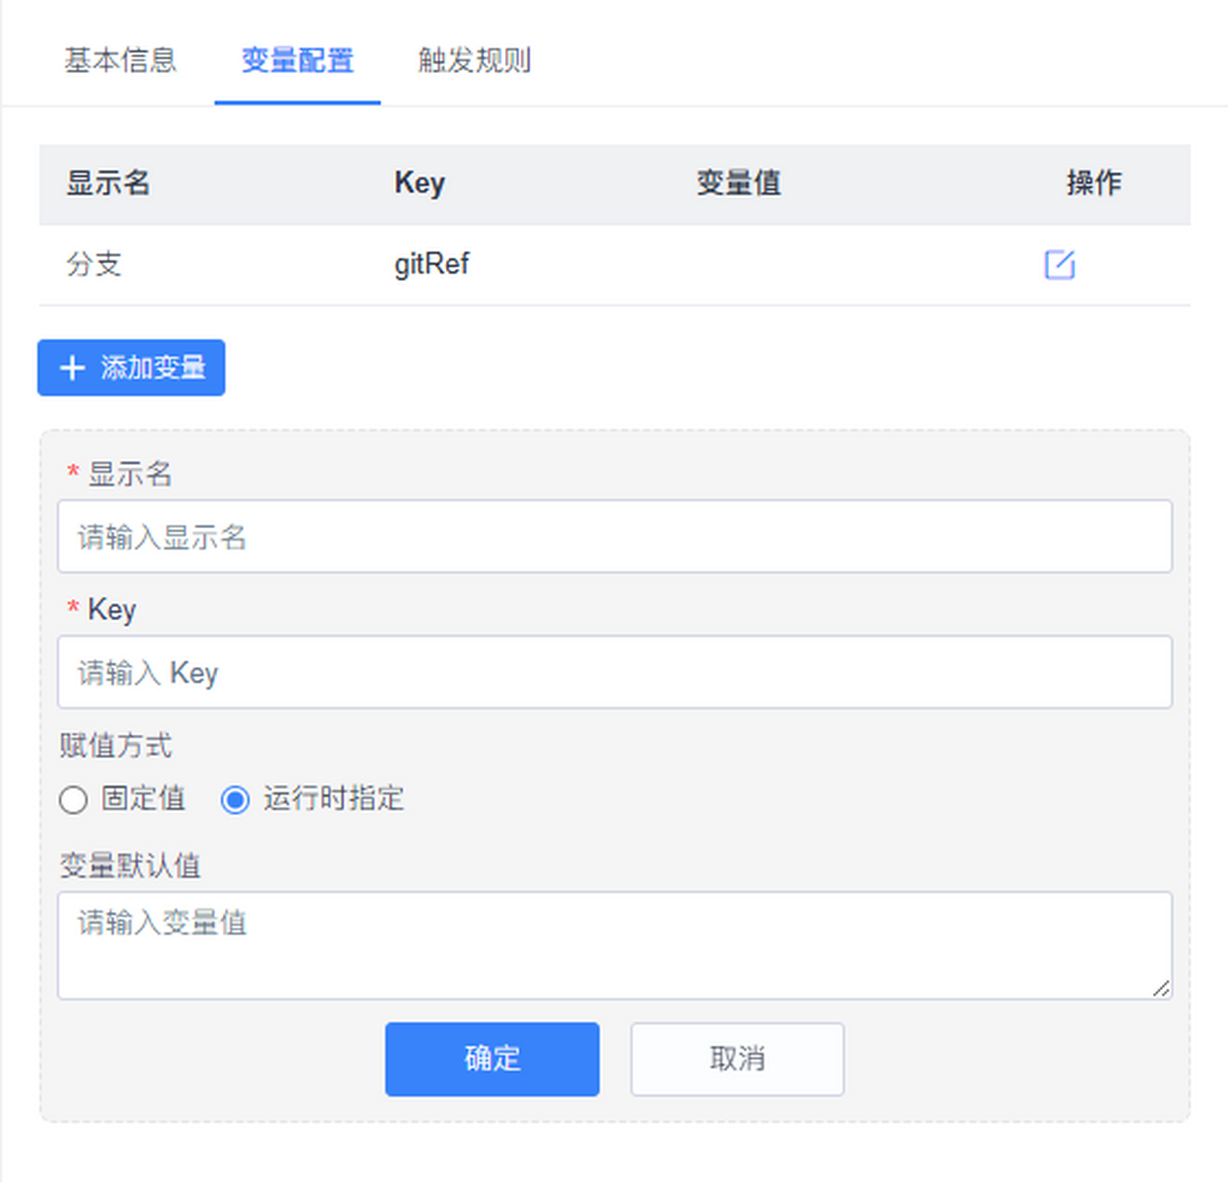This screenshot has height=1182, width=1228.
Task: Click the 显示名 column header
Action: [x=108, y=183]
